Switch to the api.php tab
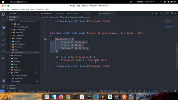This screenshot has width=178, height=100. pyautogui.click(x=47, y=14)
